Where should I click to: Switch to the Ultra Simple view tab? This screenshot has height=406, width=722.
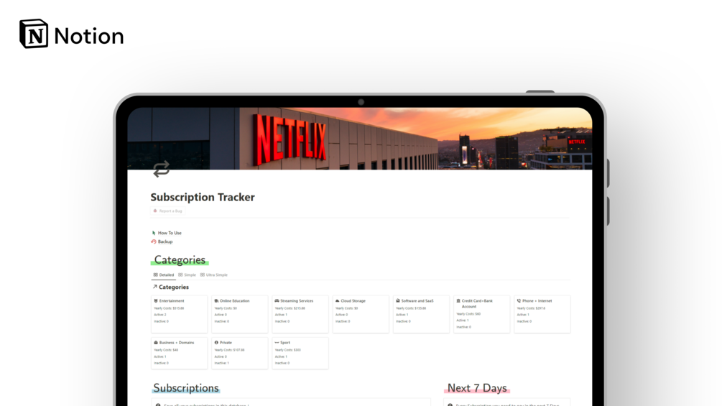[x=214, y=274]
